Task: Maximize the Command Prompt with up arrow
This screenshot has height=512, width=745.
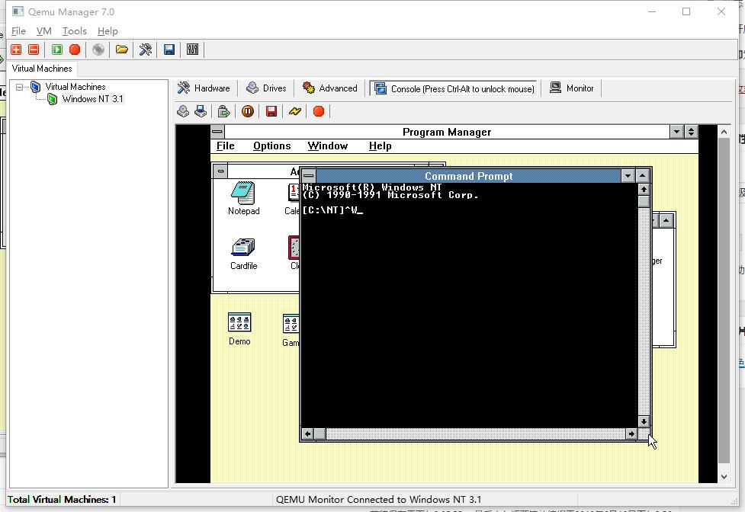Action: [x=642, y=175]
